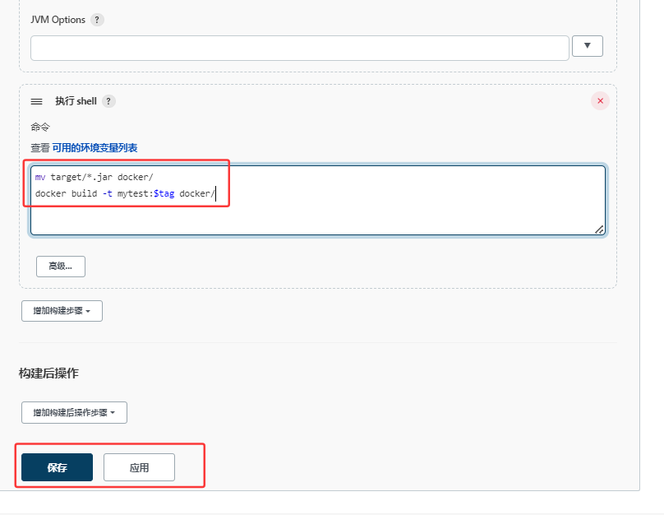This screenshot has height=515, width=664.
Task: Open help icon beside 执行 shell
Action: (108, 101)
